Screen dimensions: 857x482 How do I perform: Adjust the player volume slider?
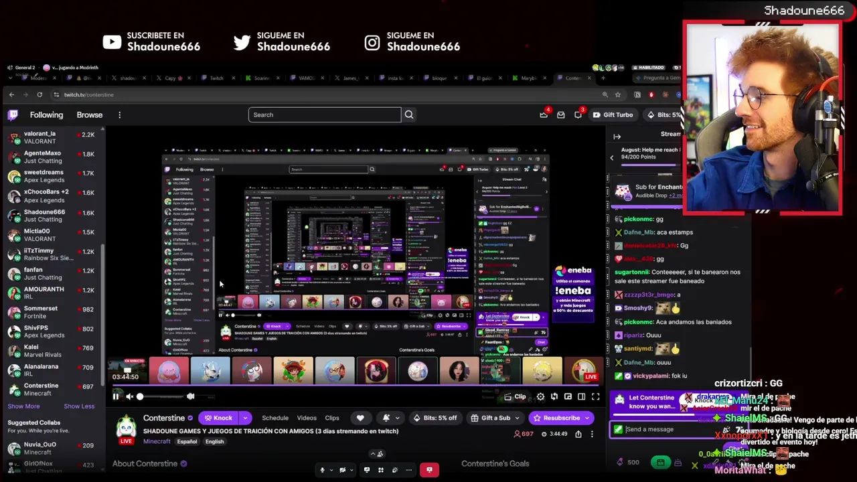click(x=165, y=397)
